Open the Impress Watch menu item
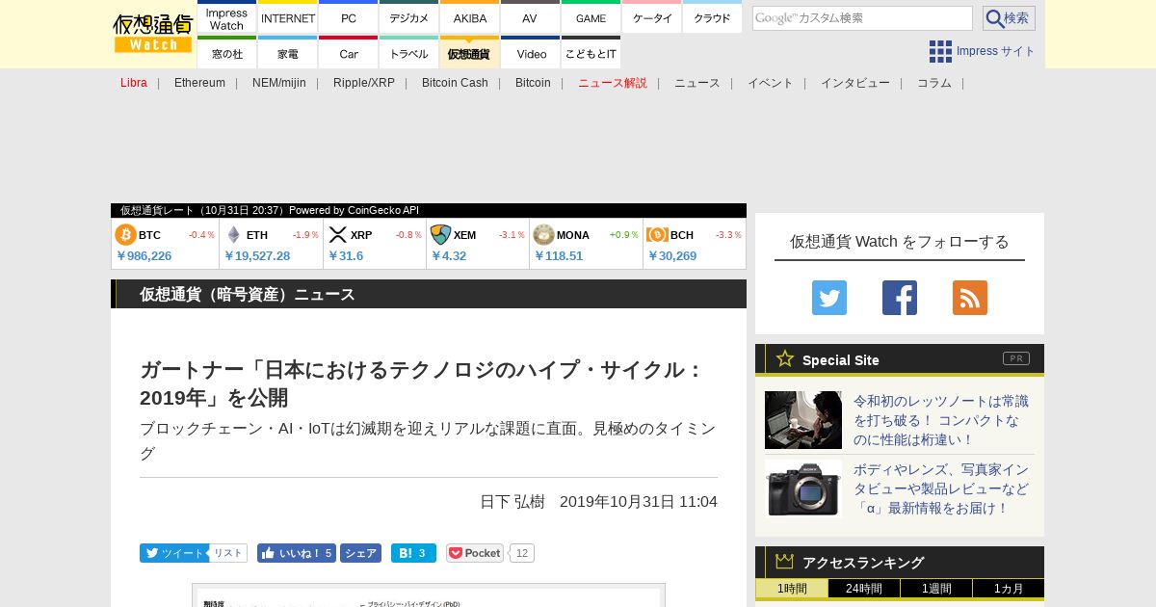This screenshot has width=1156, height=607. tap(226, 18)
